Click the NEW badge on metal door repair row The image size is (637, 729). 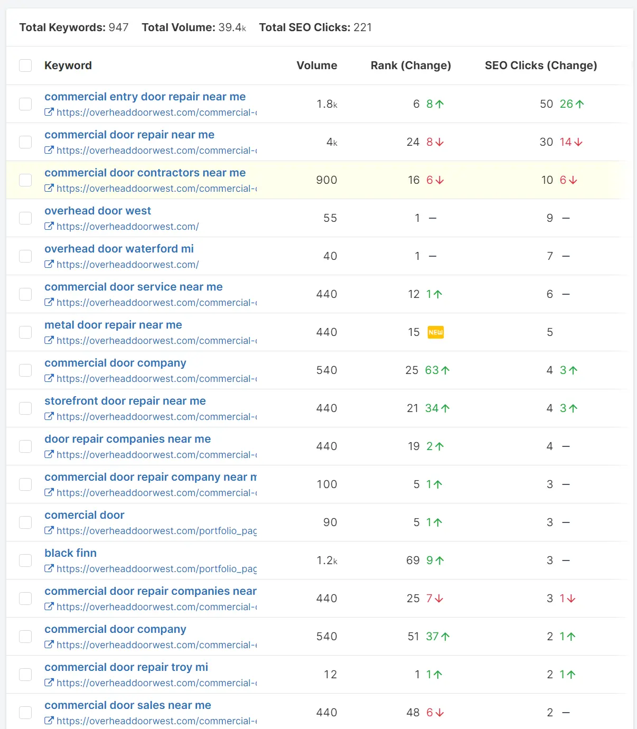point(436,332)
